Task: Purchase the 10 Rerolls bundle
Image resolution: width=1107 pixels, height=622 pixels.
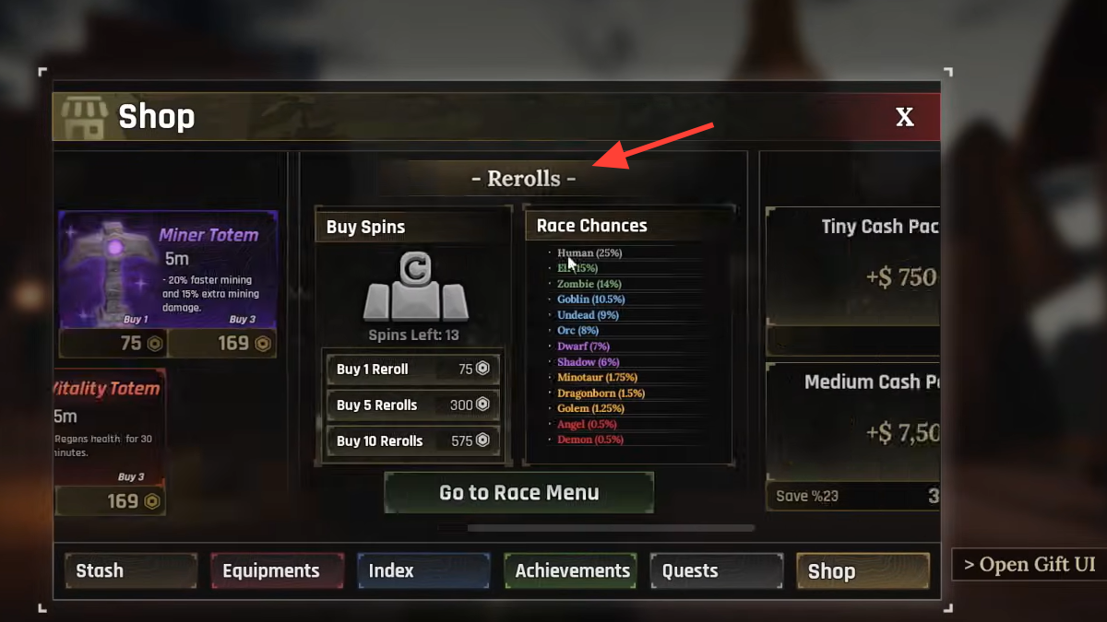Action: 413,440
